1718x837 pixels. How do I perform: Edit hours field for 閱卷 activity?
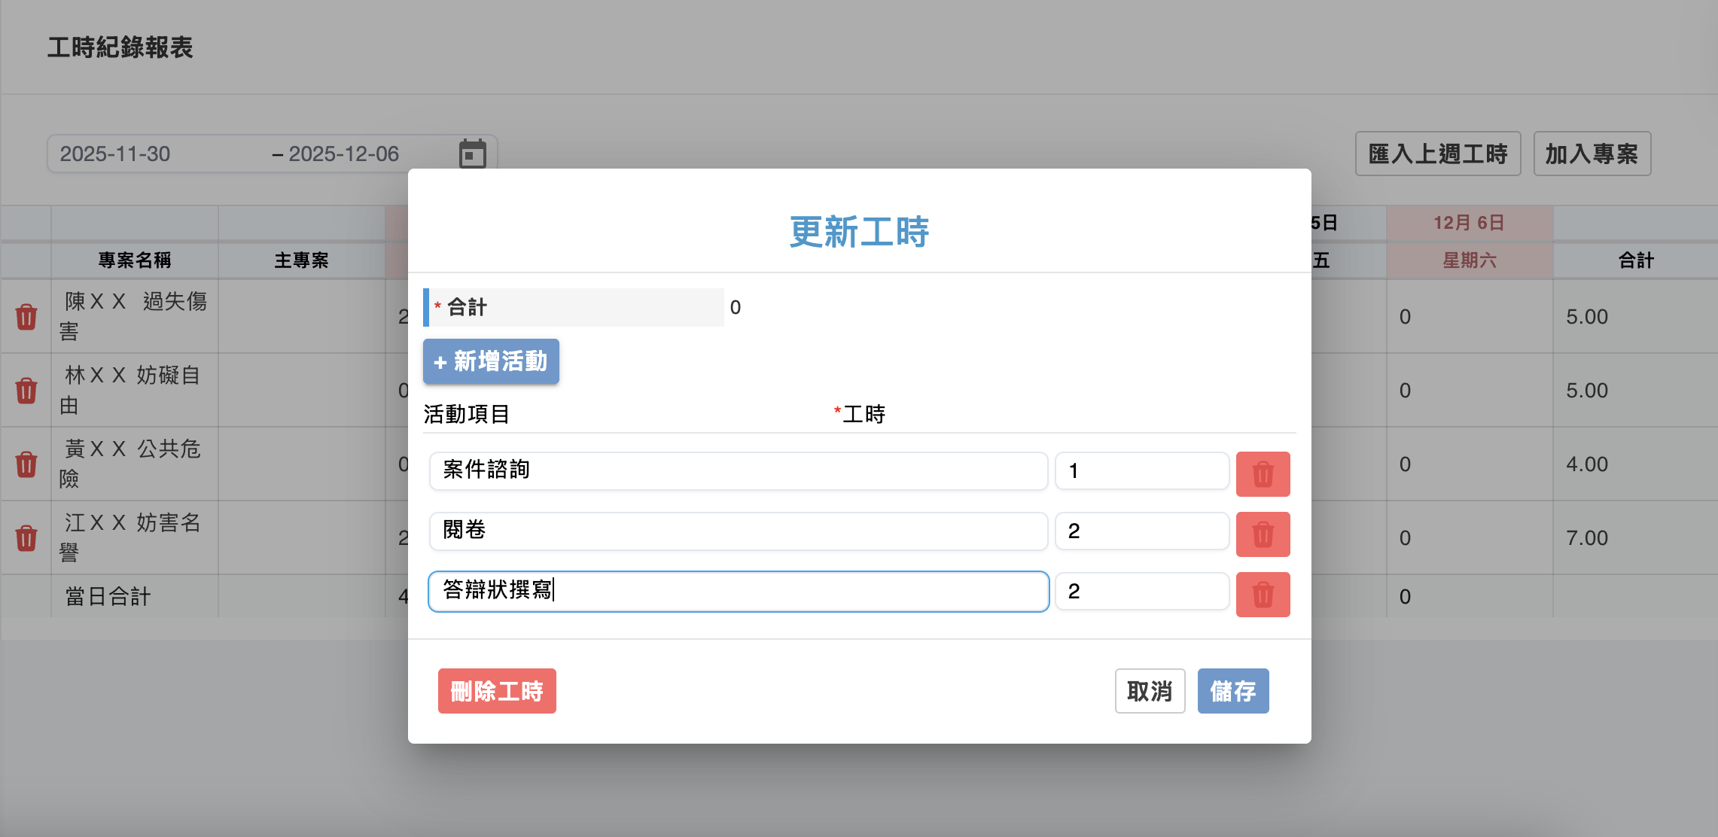(x=1141, y=531)
